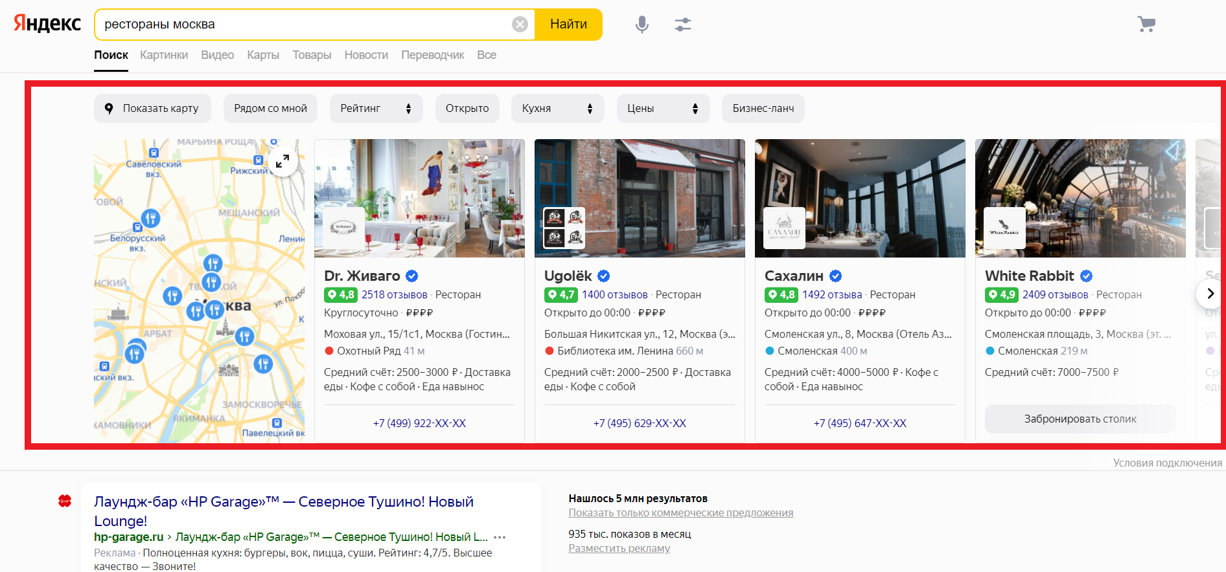Open Лаундж-бар HP Garage ad title
The width and height of the screenshot is (1226, 572).
click(284, 511)
